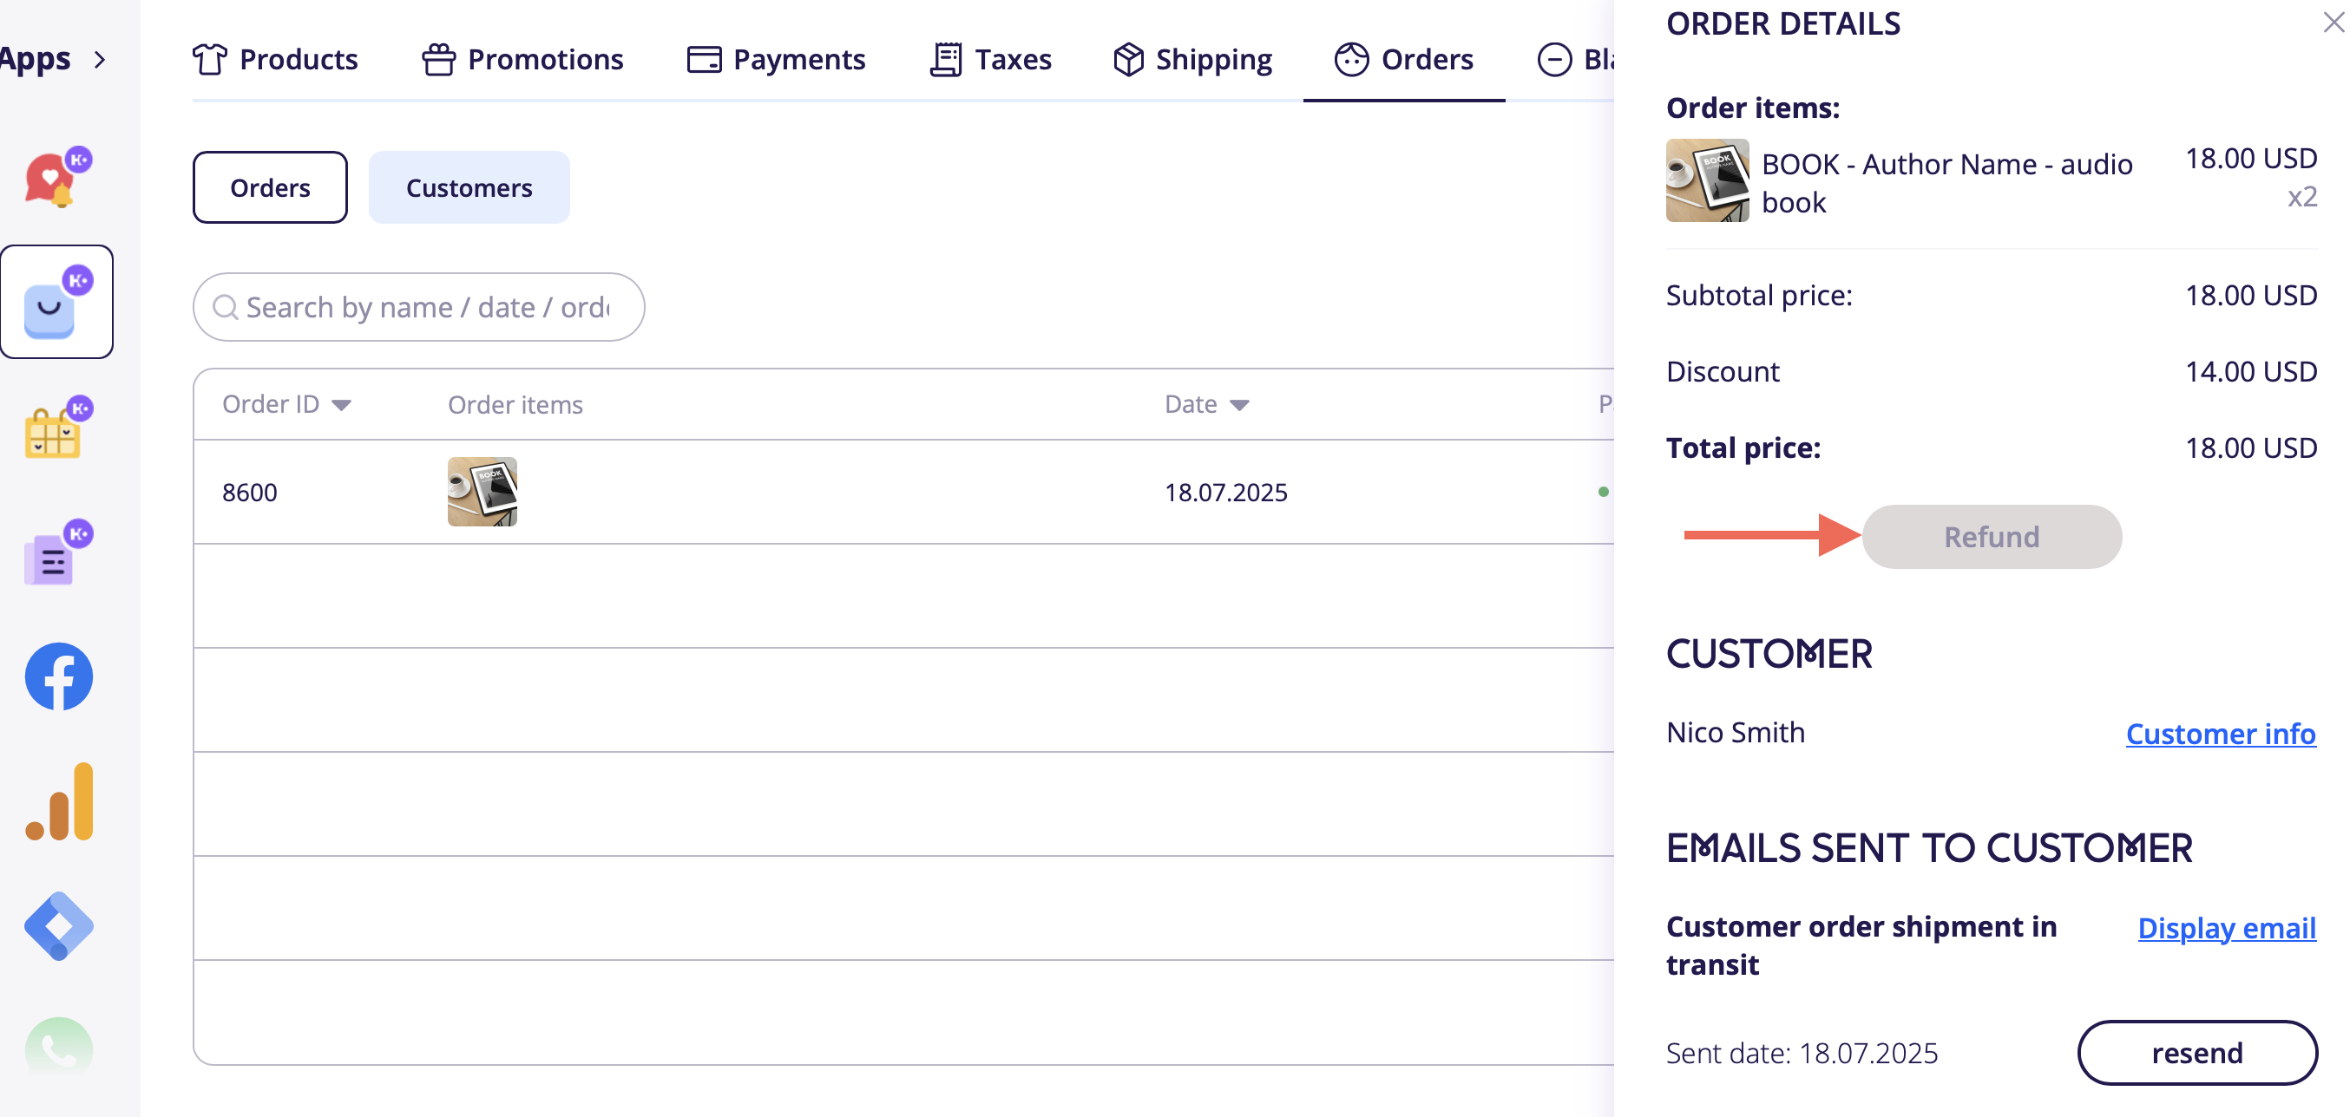2350x1117 pixels.
Task: Click the Orders sub-view button
Action: coord(270,187)
